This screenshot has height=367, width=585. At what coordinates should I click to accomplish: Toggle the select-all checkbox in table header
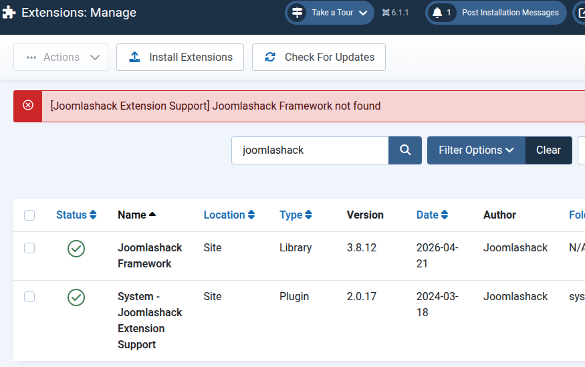point(29,215)
